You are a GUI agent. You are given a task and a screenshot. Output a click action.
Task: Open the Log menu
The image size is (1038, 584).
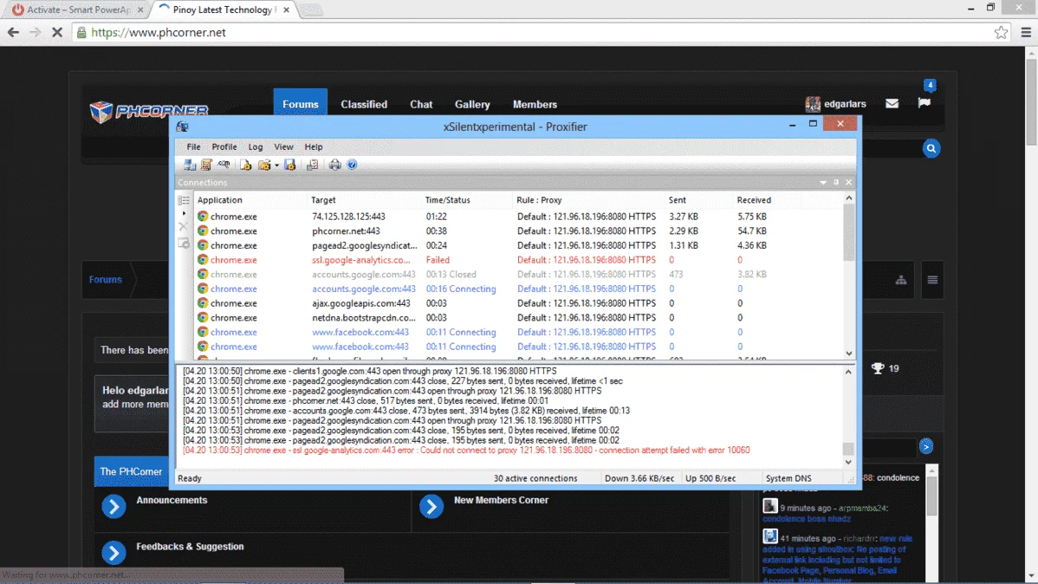[256, 147]
